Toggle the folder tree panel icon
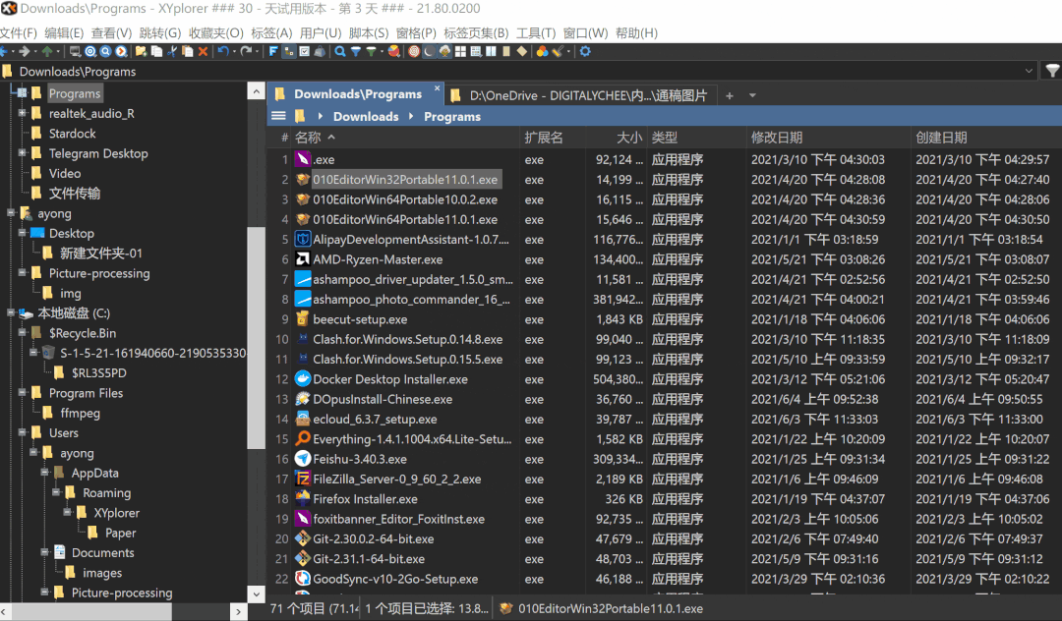This screenshot has width=1062, height=621. 289,51
